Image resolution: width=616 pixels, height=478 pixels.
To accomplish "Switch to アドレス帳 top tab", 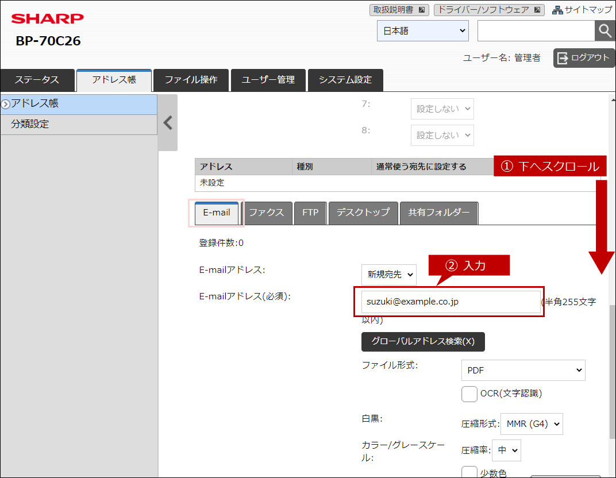I will [114, 80].
